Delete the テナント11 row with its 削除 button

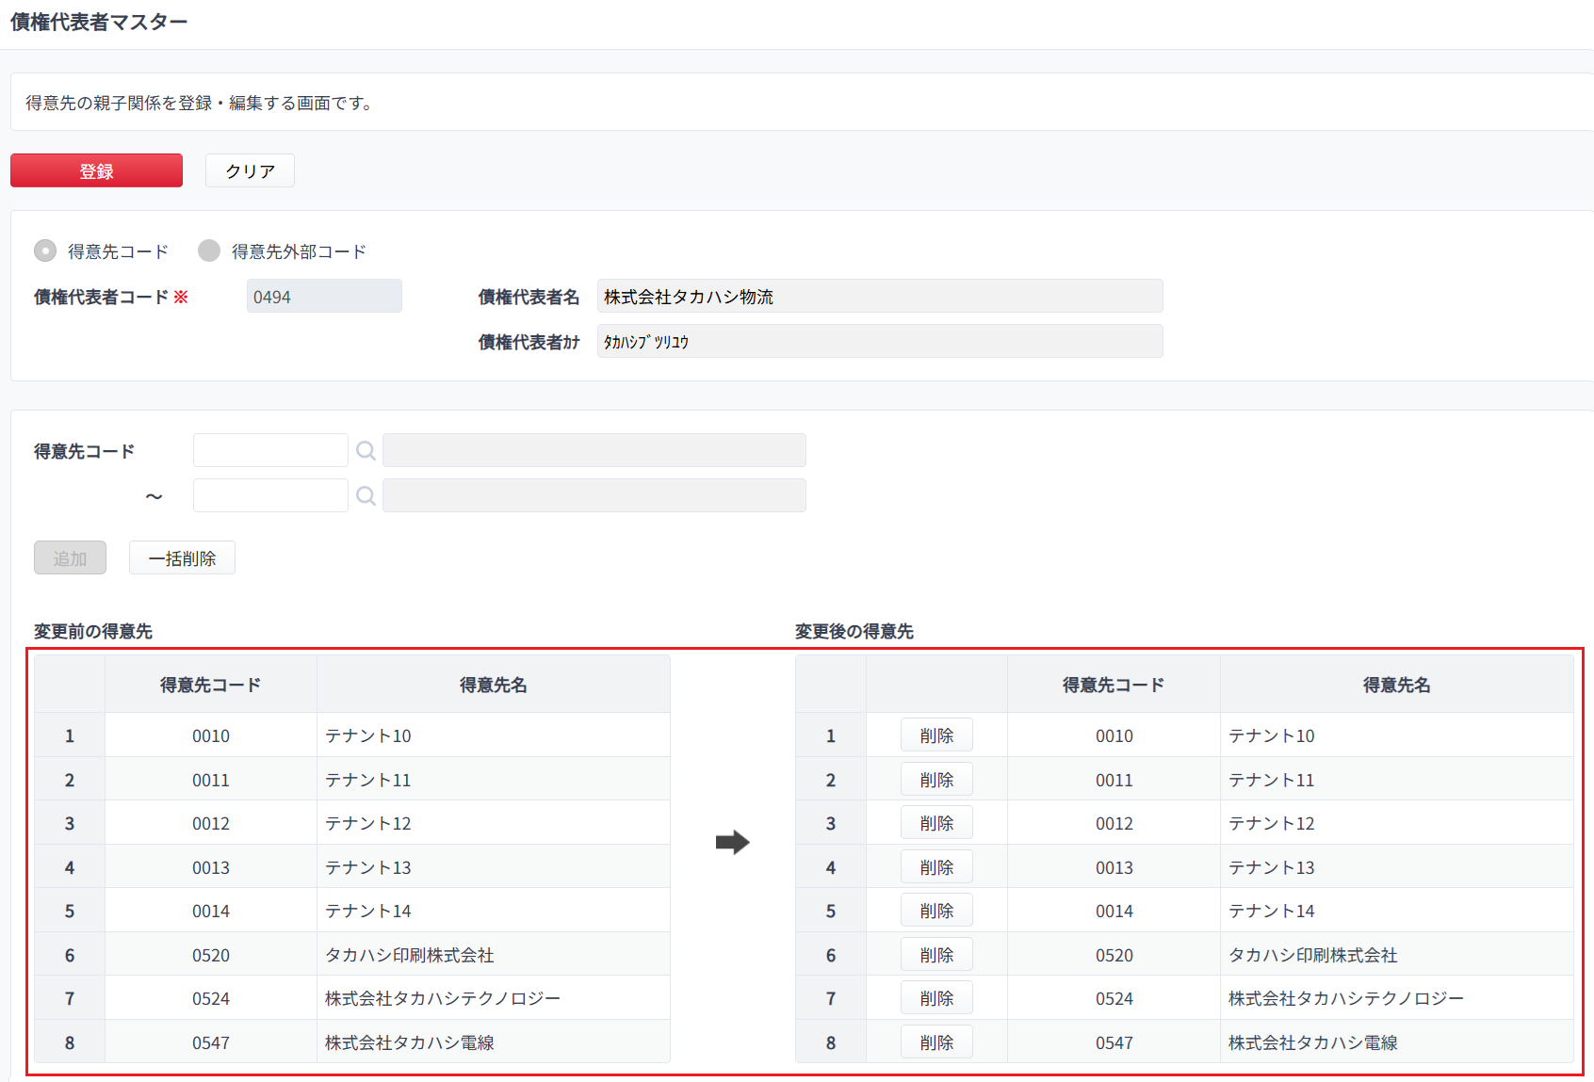tap(936, 780)
